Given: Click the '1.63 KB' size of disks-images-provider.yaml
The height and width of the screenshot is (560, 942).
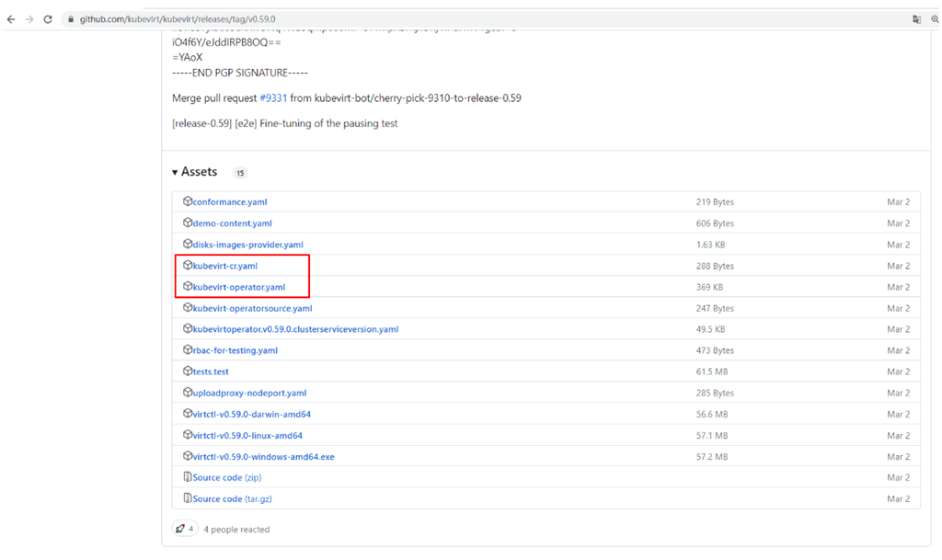Looking at the screenshot, I should pos(711,245).
